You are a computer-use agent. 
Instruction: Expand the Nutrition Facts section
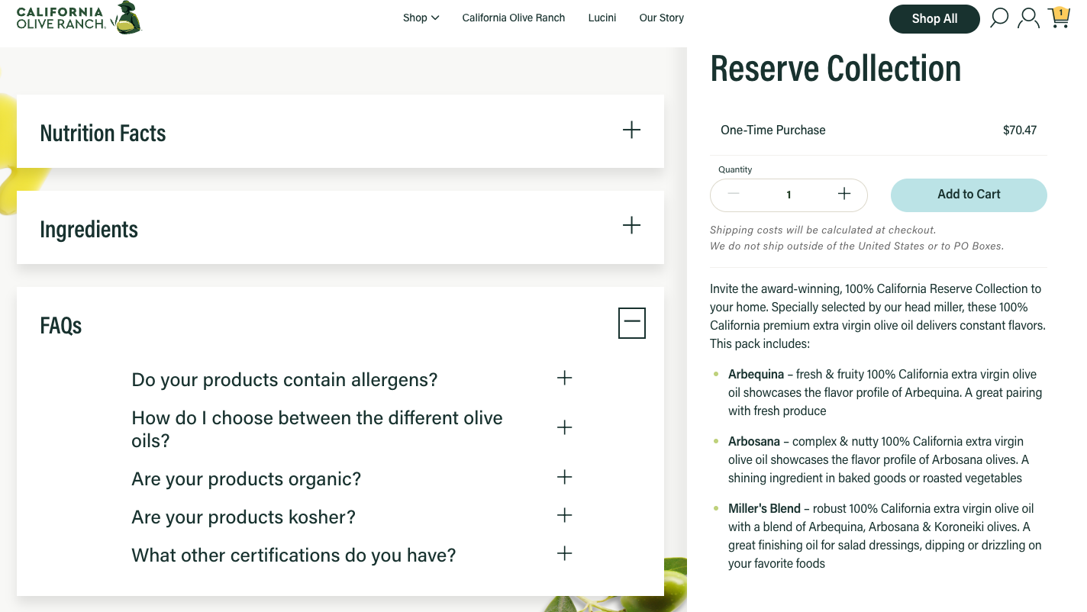[631, 130]
